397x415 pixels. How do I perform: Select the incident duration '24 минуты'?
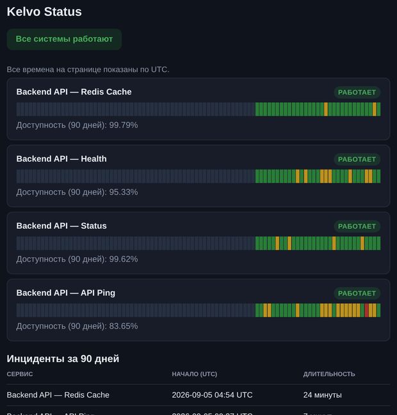(323, 395)
